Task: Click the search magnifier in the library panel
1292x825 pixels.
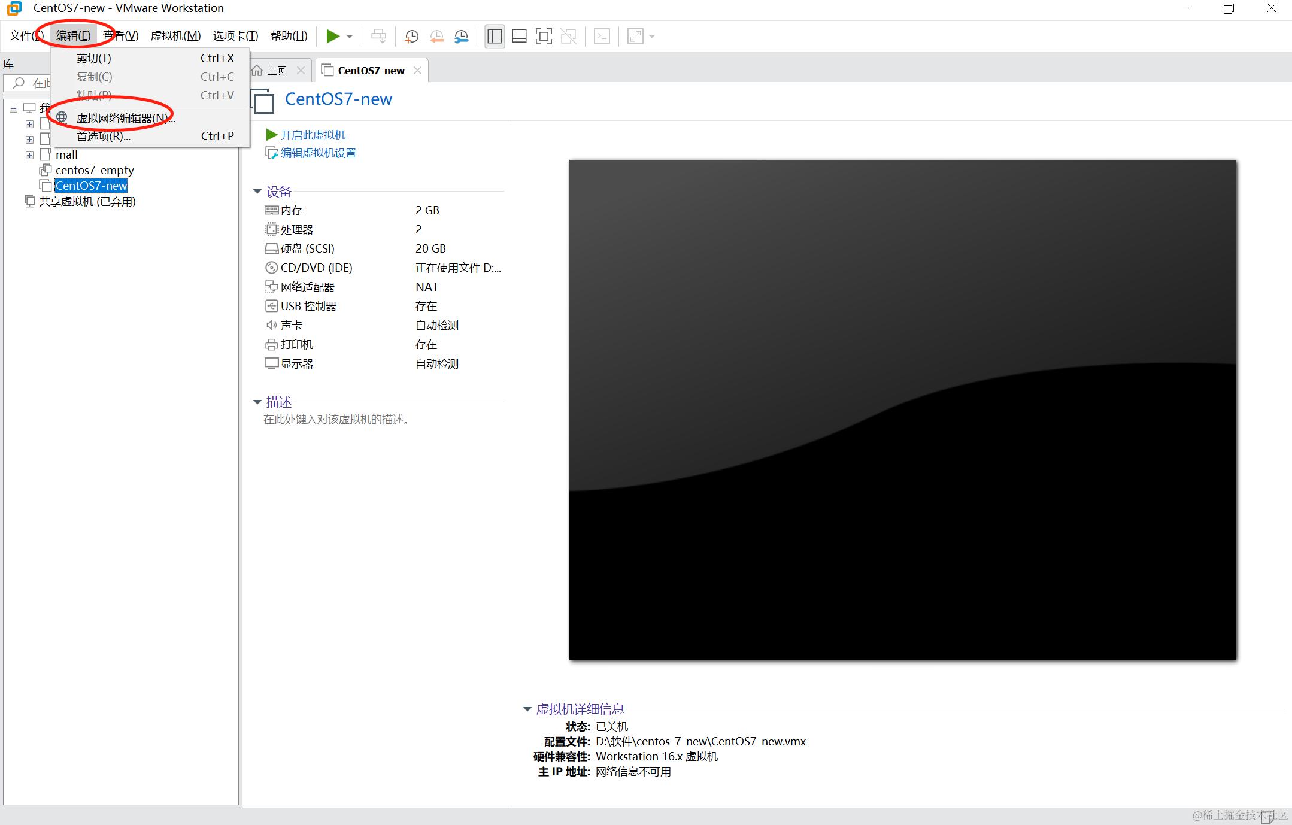Action: pyautogui.click(x=18, y=83)
